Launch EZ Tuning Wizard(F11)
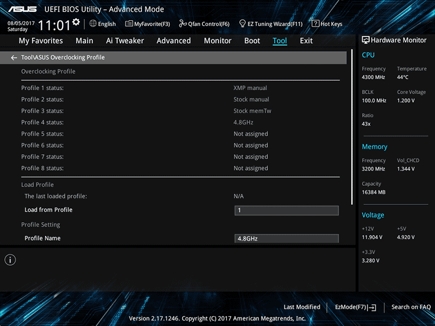Image resolution: width=435 pixels, height=326 pixels. click(270, 24)
